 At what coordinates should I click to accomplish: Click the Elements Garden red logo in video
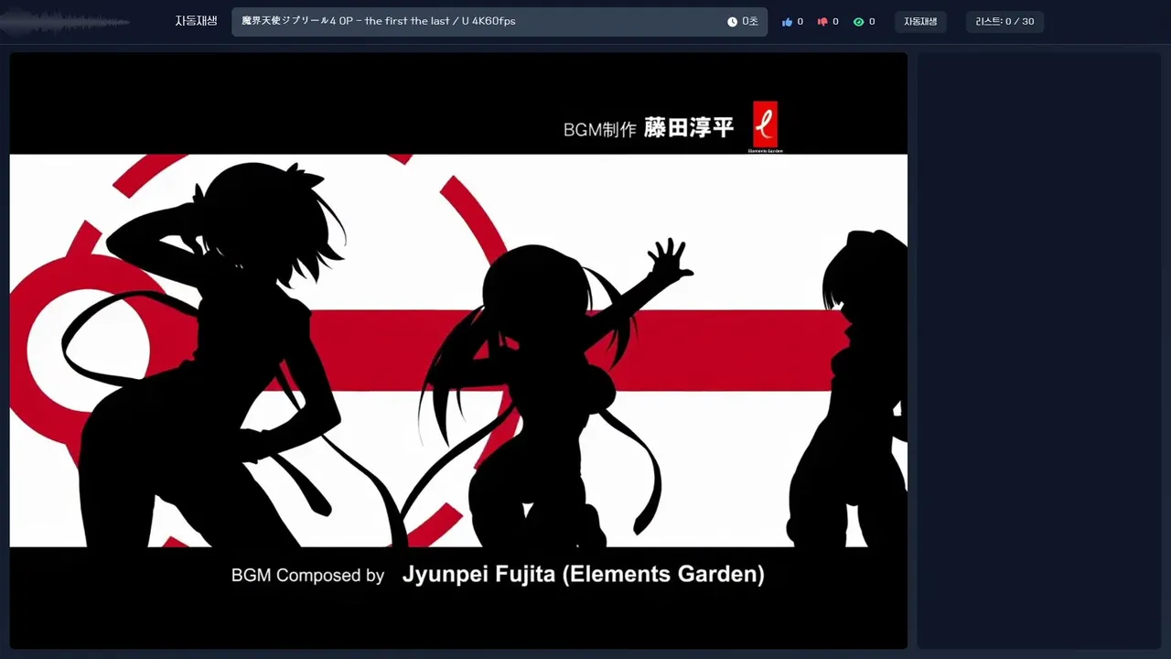click(x=765, y=126)
